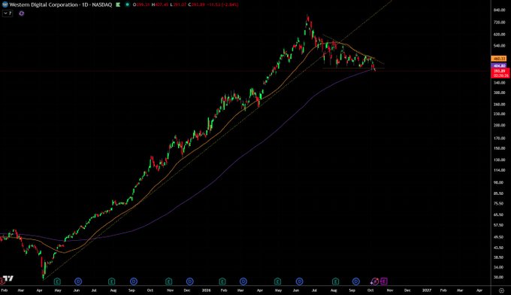Open the earnings marker above Feb 2026
Screen dimensions: 511x295
[x=222, y=281]
